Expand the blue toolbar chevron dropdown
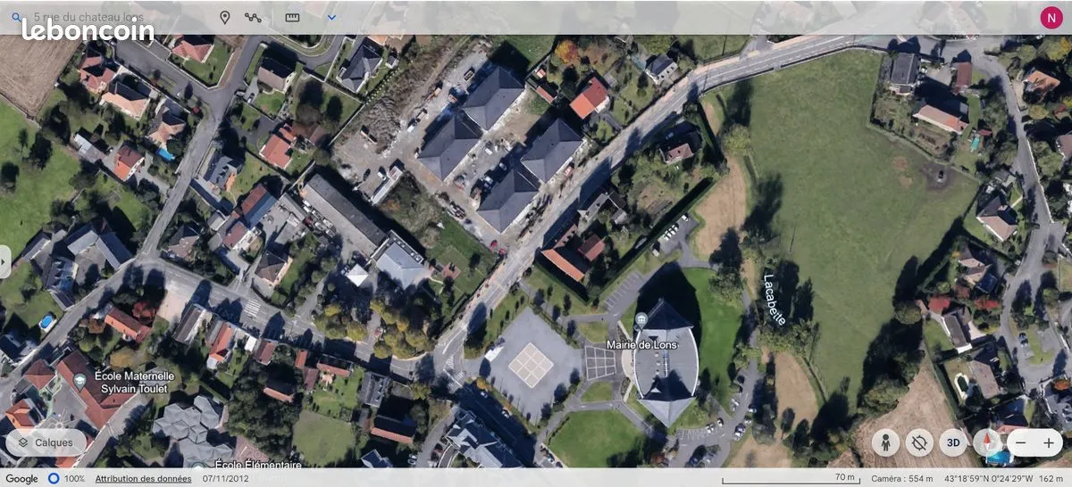 tap(331, 17)
